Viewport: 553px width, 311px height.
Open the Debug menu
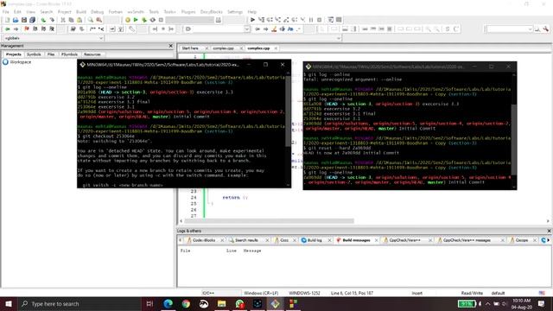tap(97, 11)
